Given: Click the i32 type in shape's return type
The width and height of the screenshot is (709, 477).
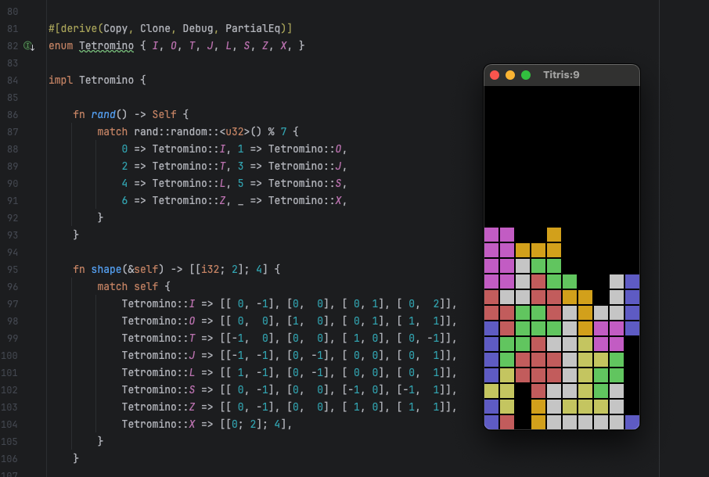Looking at the screenshot, I should pyautogui.click(x=211, y=269).
